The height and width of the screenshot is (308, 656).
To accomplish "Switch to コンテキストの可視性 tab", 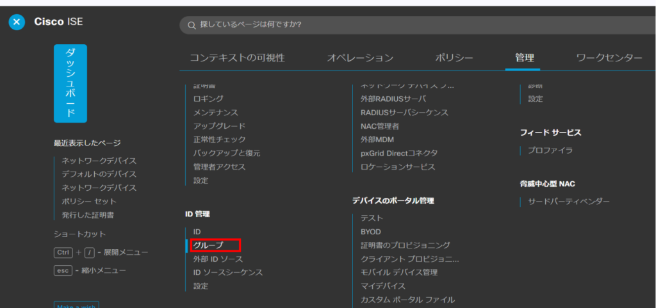I will click(237, 58).
